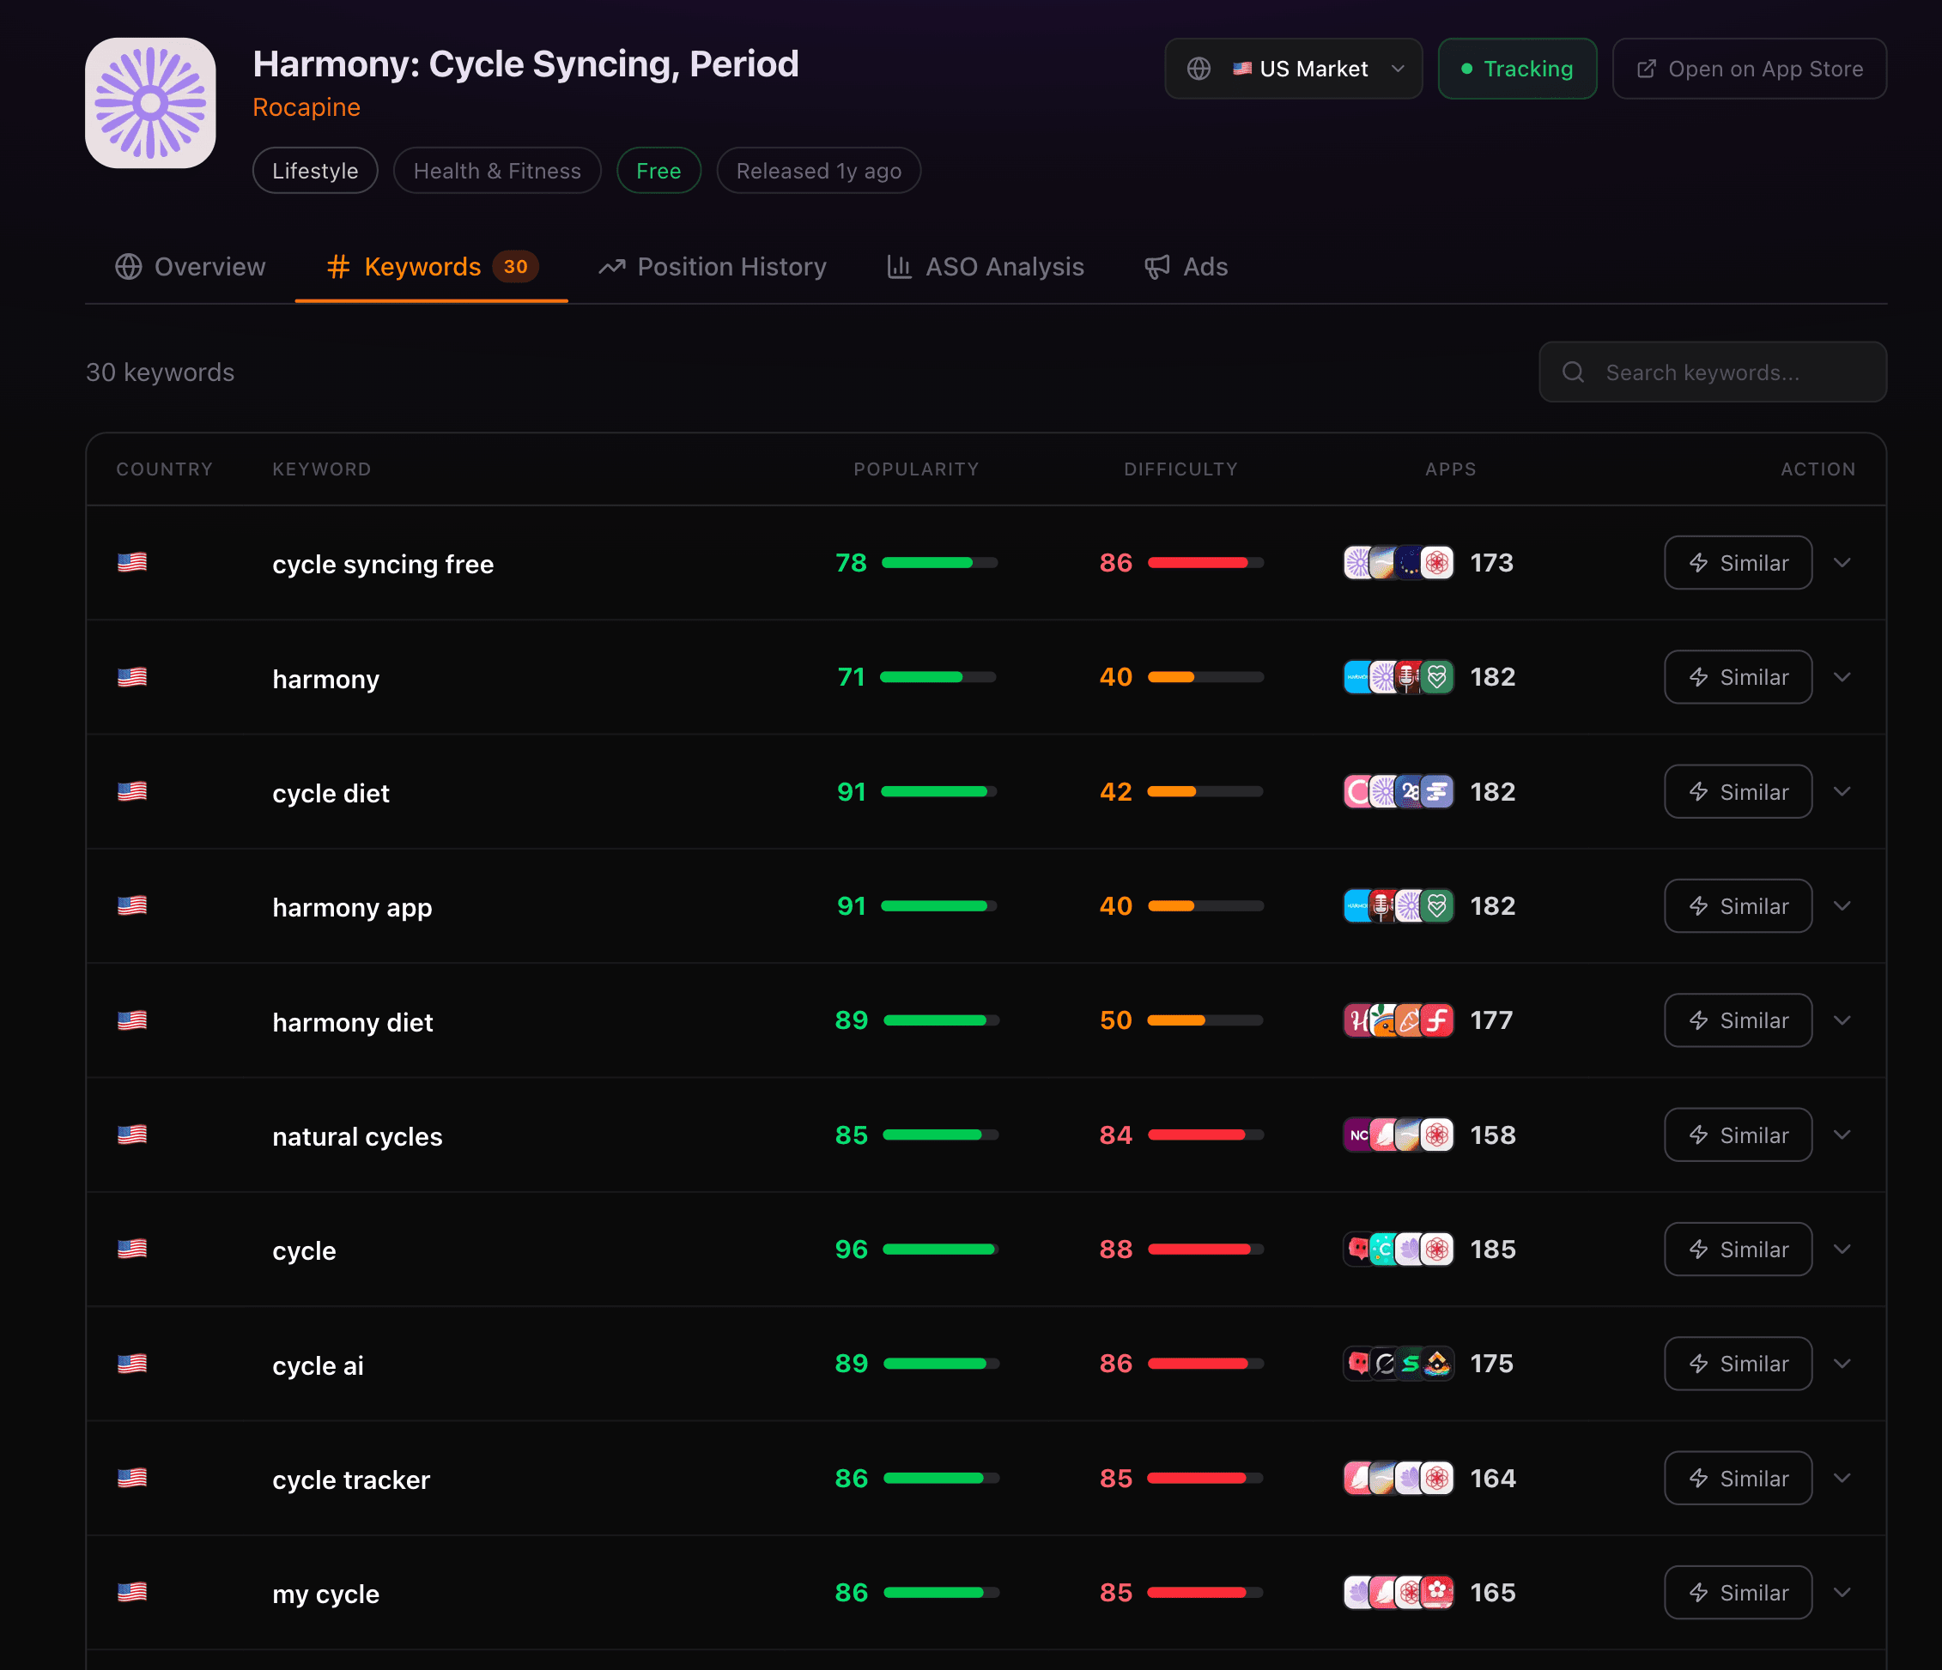Image resolution: width=1942 pixels, height=1670 pixels.
Task: Click the Rocapine developer link
Action: click(306, 108)
